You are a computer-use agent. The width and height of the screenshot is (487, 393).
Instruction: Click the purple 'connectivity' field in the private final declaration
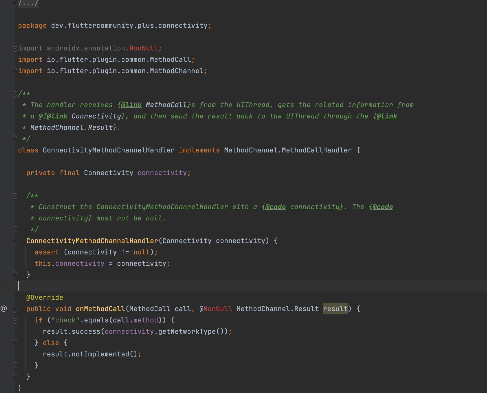point(162,173)
